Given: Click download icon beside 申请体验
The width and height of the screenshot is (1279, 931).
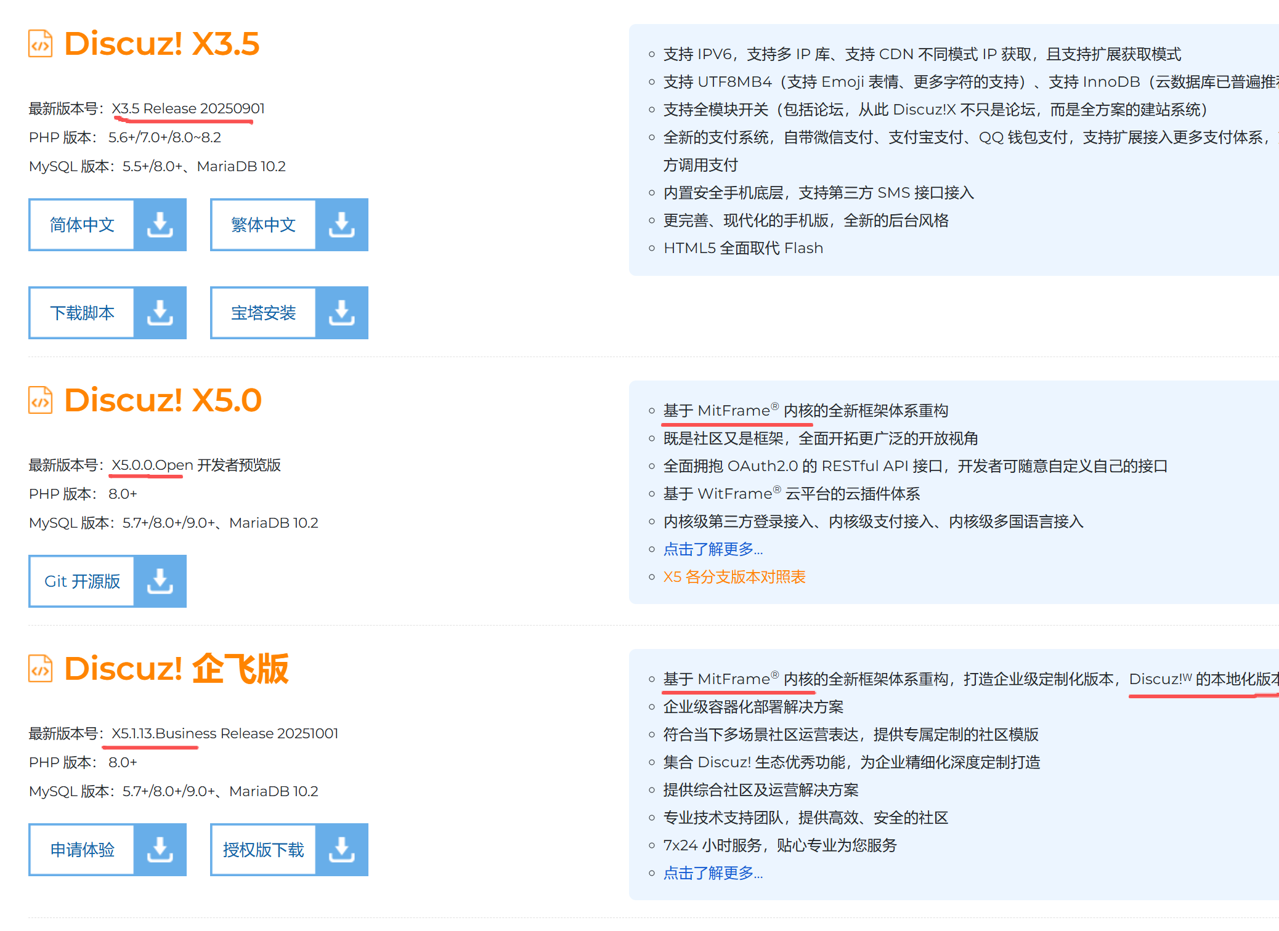Looking at the screenshot, I should [160, 850].
